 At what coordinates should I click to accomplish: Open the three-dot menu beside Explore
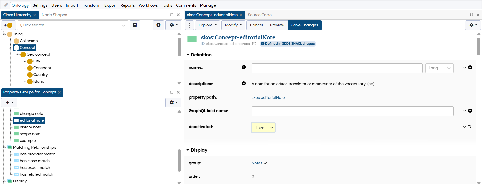pyautogui.click(x=189, y=25)
